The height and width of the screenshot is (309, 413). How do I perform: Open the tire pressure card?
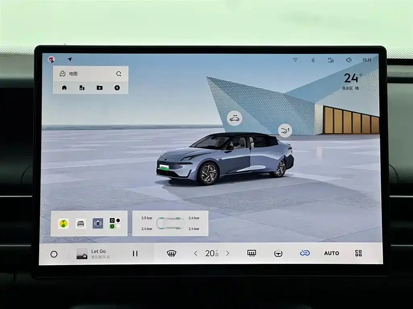coord(170,223)
